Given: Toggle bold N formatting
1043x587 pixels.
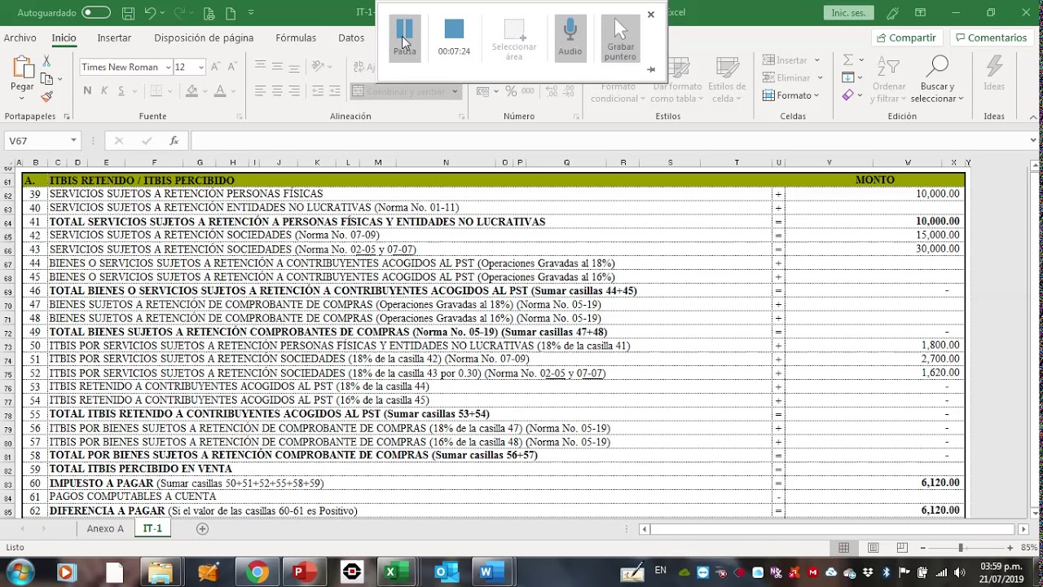Looking at the screenshot, I should [87, 91].
